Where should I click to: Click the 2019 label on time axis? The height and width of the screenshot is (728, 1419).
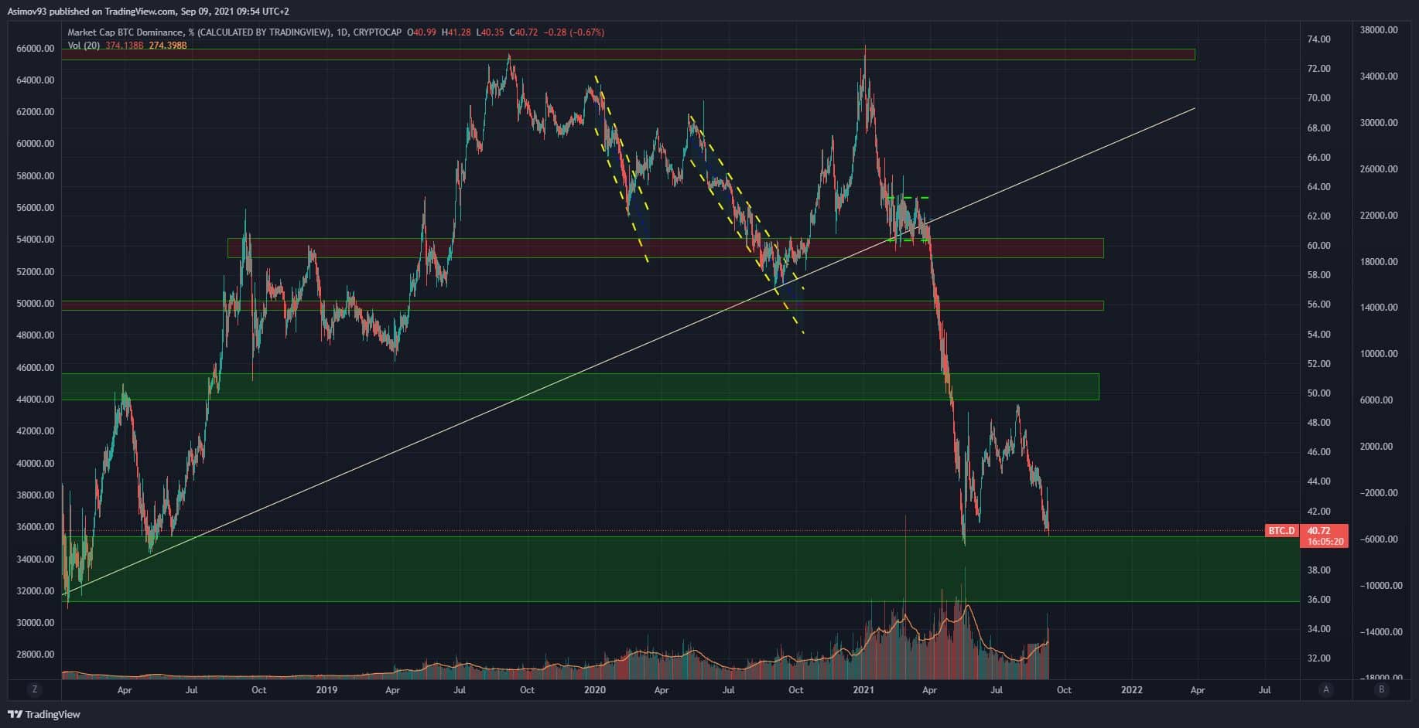[x=327, y=689]
